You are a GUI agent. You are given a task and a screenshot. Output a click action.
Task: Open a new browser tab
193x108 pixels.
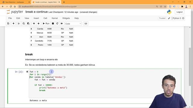click(x=64, y=2)
